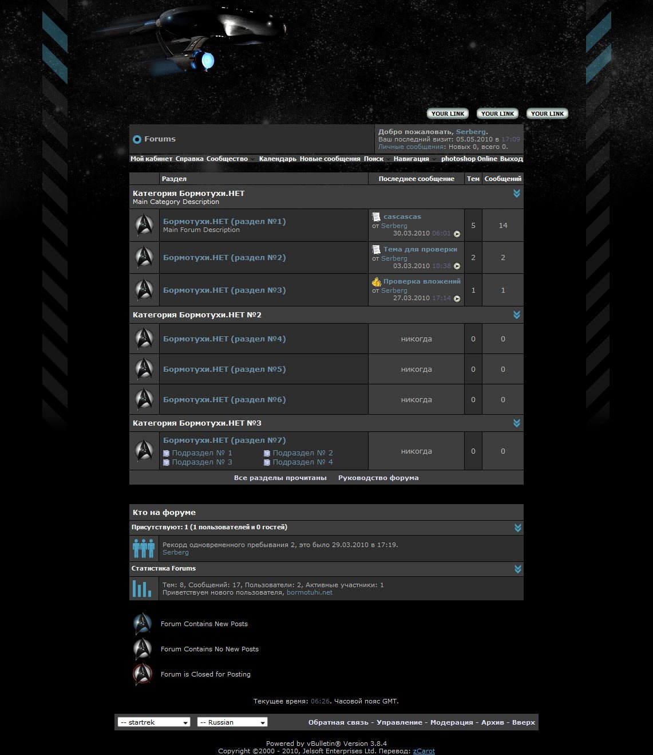Open the Проверка вложений thread
Screen dimensions: 653x755
(x=422, y=281)
